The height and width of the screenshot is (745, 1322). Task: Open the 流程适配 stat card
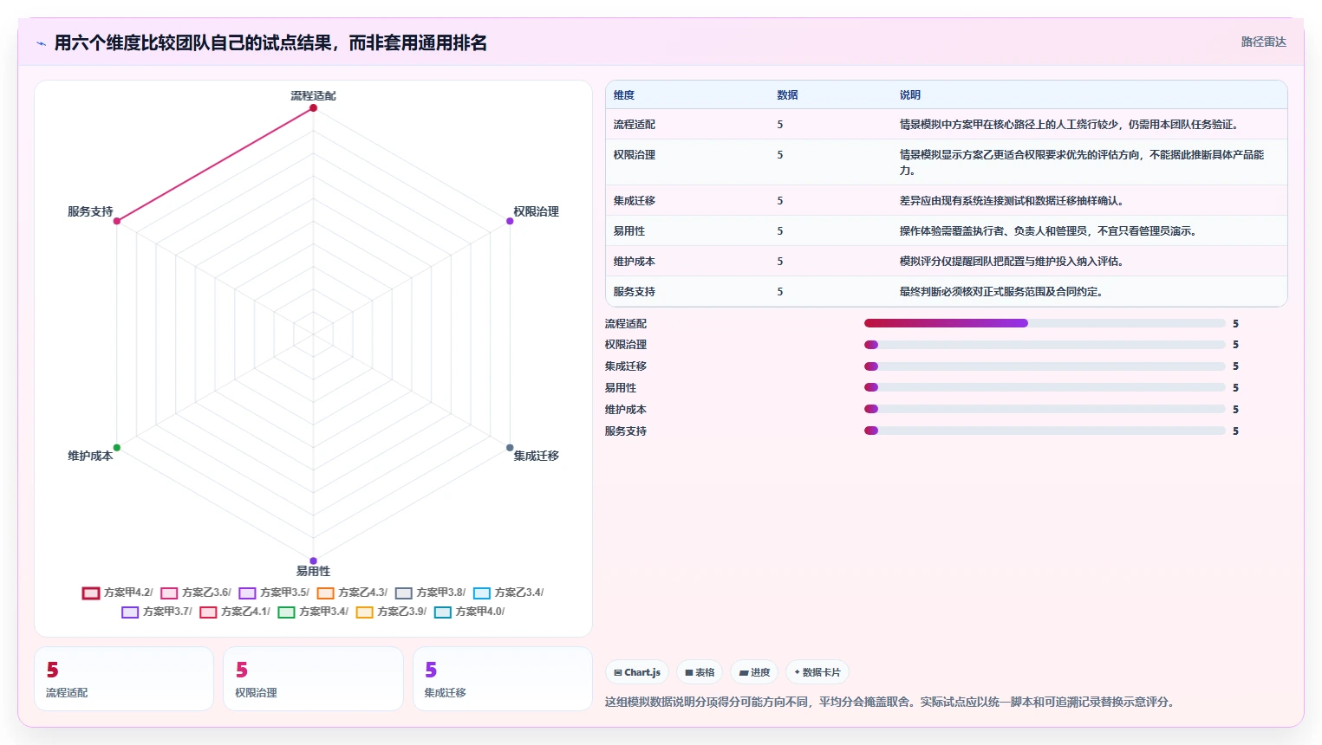[x=124, y=679]
